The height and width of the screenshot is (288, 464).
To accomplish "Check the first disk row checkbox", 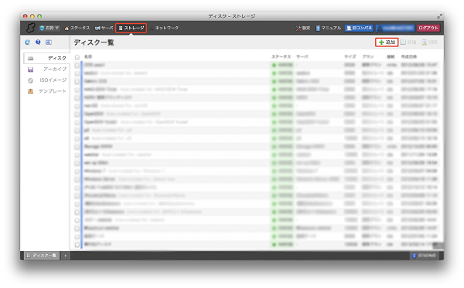I will pos(77,65).
